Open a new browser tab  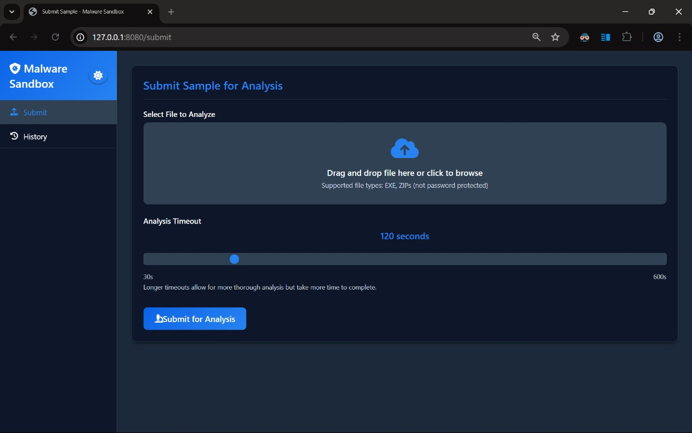pyautogui.click(x=171, y=12)
